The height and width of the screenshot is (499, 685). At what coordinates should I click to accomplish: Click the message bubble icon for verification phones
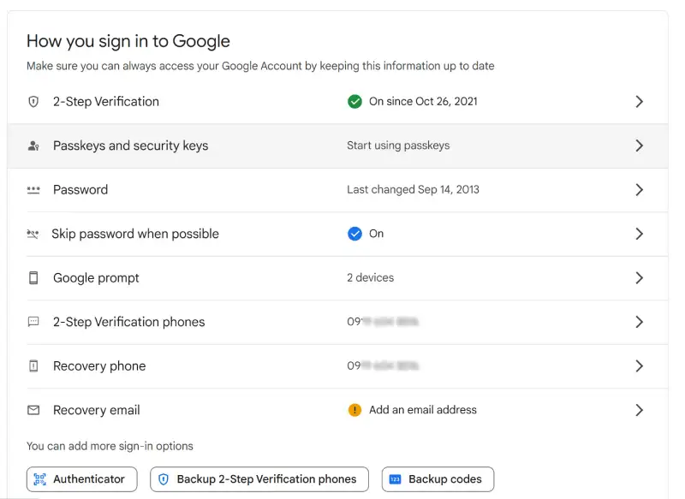33,322
